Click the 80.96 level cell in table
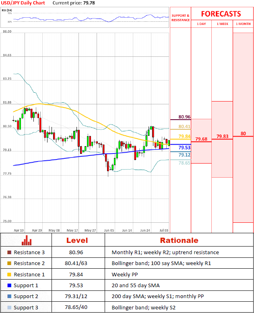 (x=76, y=252)
